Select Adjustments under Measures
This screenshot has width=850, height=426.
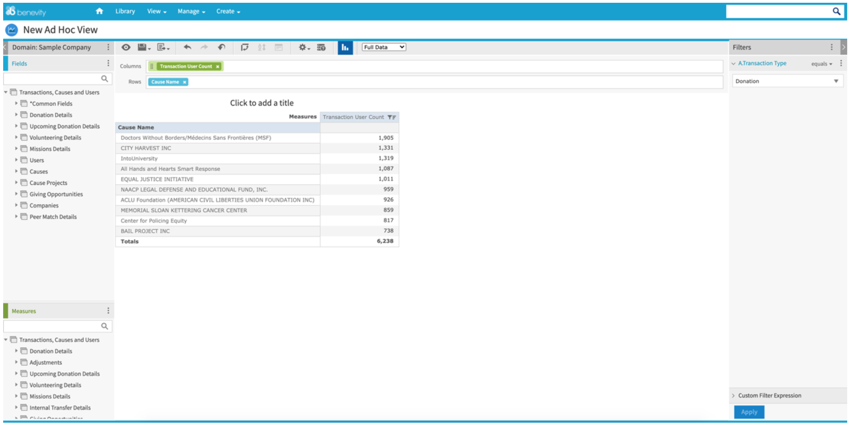[46, 362]
